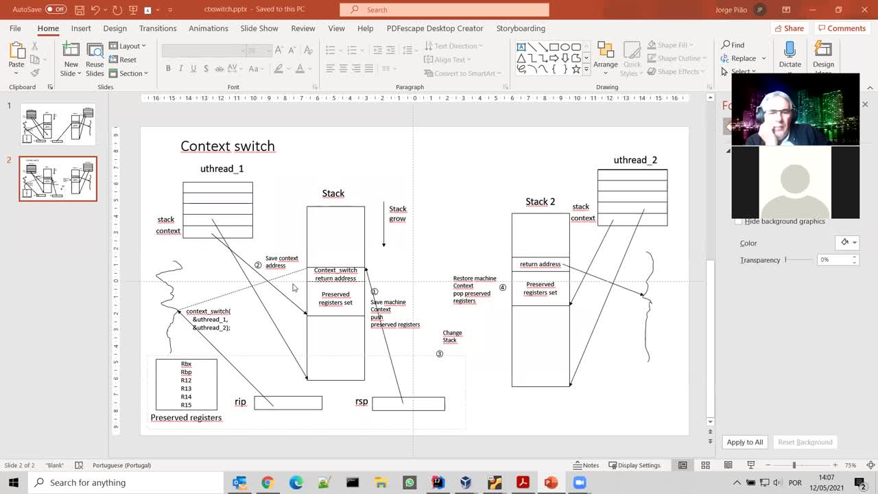
Task: Switch to the Insert tab
Action: [81, 28]
